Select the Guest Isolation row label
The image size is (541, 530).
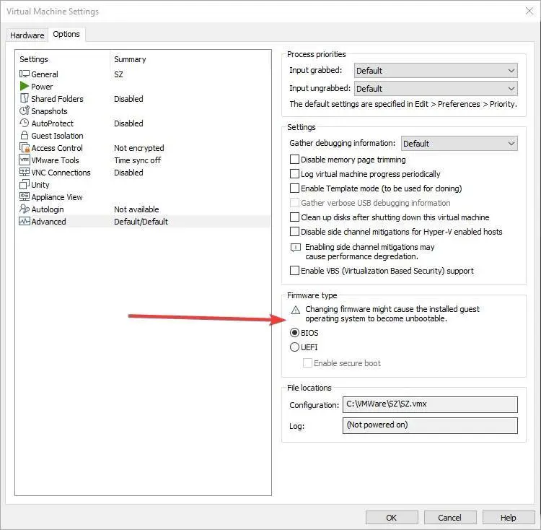[x=57, y=136]
